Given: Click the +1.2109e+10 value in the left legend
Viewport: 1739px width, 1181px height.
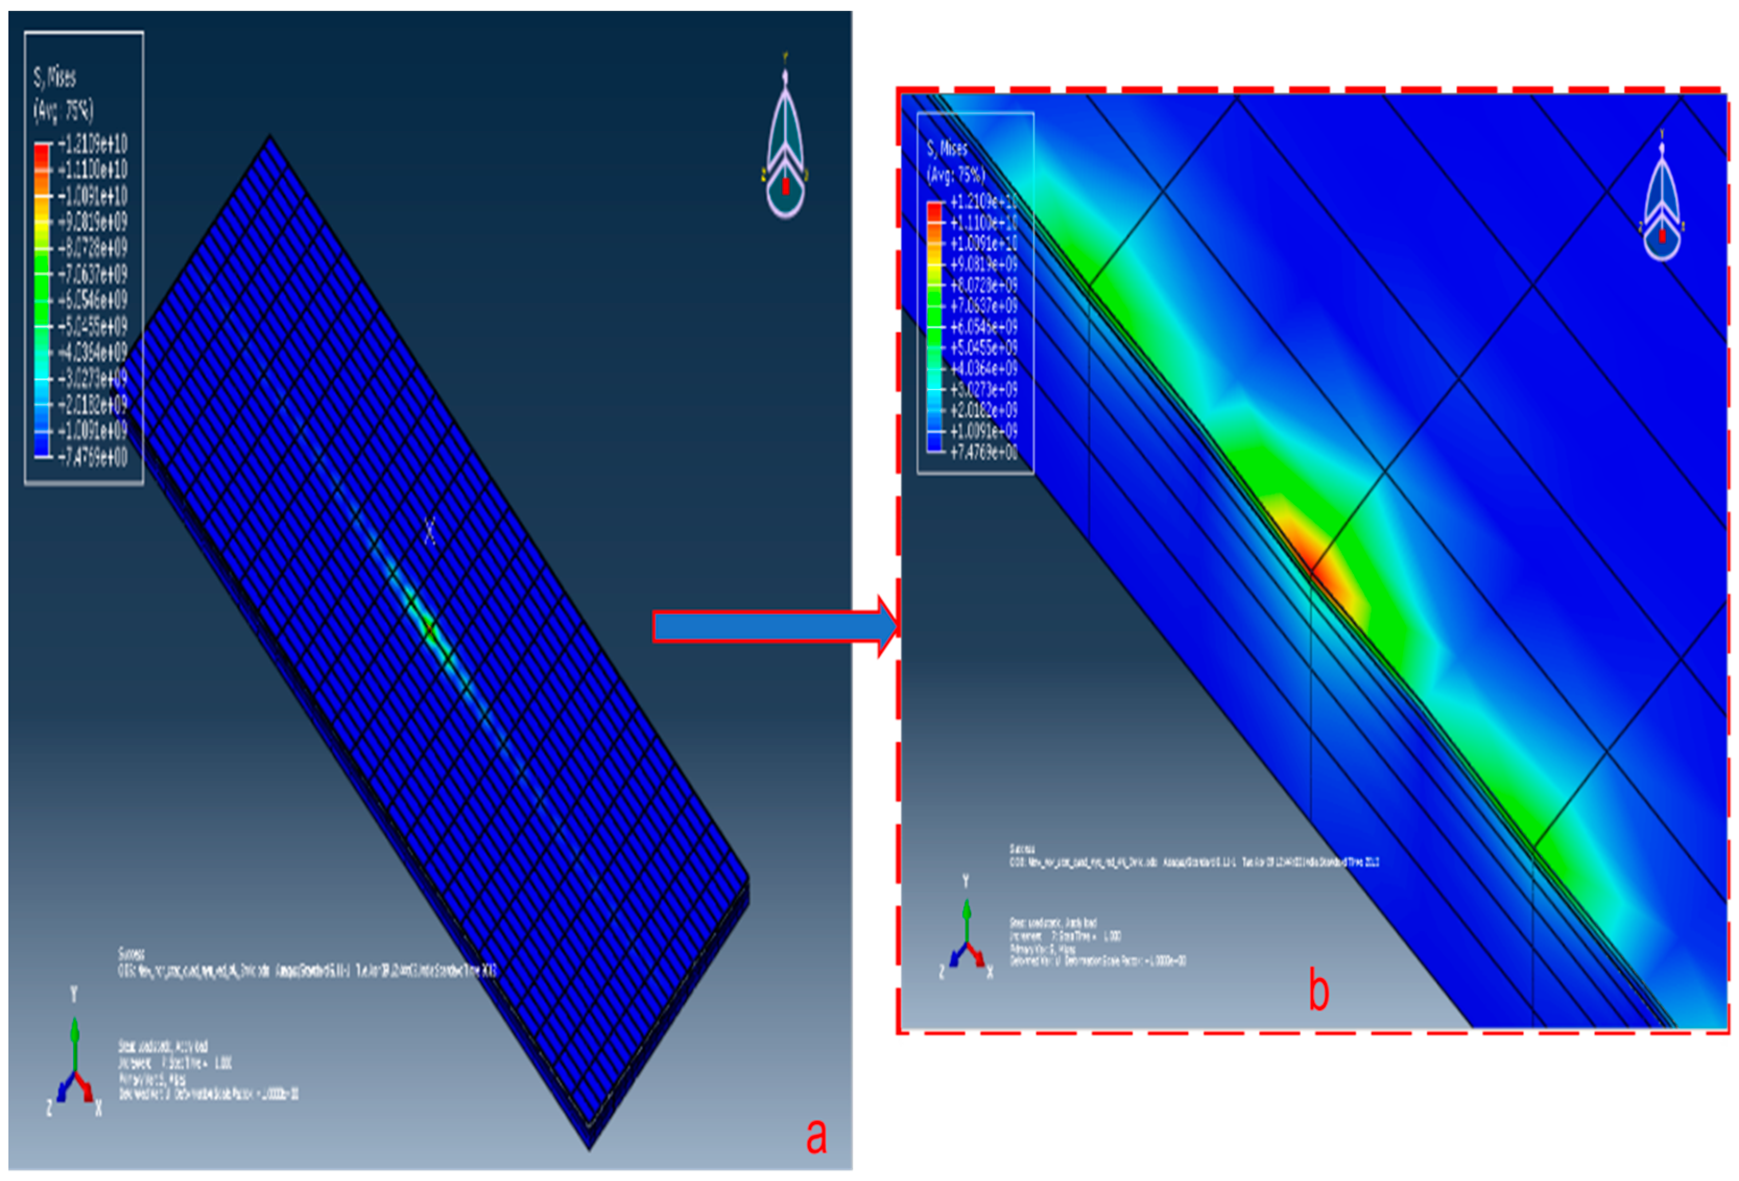Looking at the screenshot, I should [x=93, y=143].
